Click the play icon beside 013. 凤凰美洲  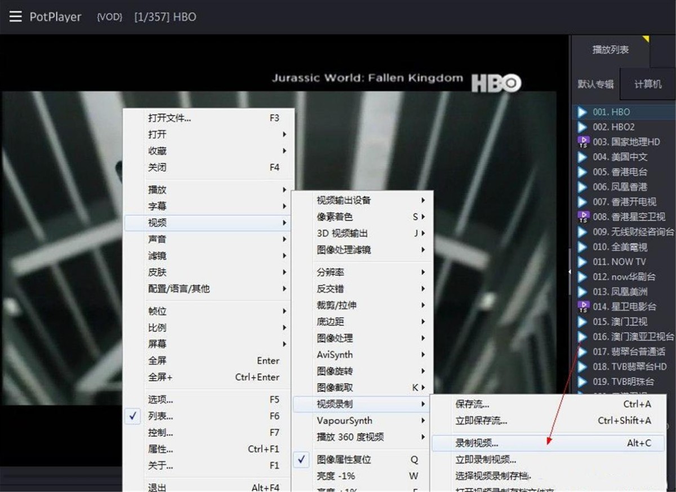582,292
